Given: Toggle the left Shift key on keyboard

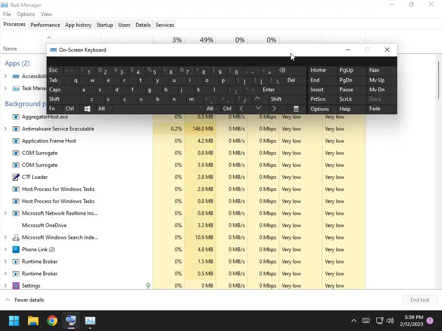Looking at the screenshot, I should [67, 99].
